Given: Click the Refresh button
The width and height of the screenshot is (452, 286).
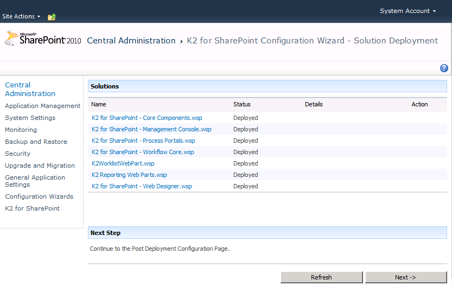Looking at the screenshot, I should click(321, 277).
